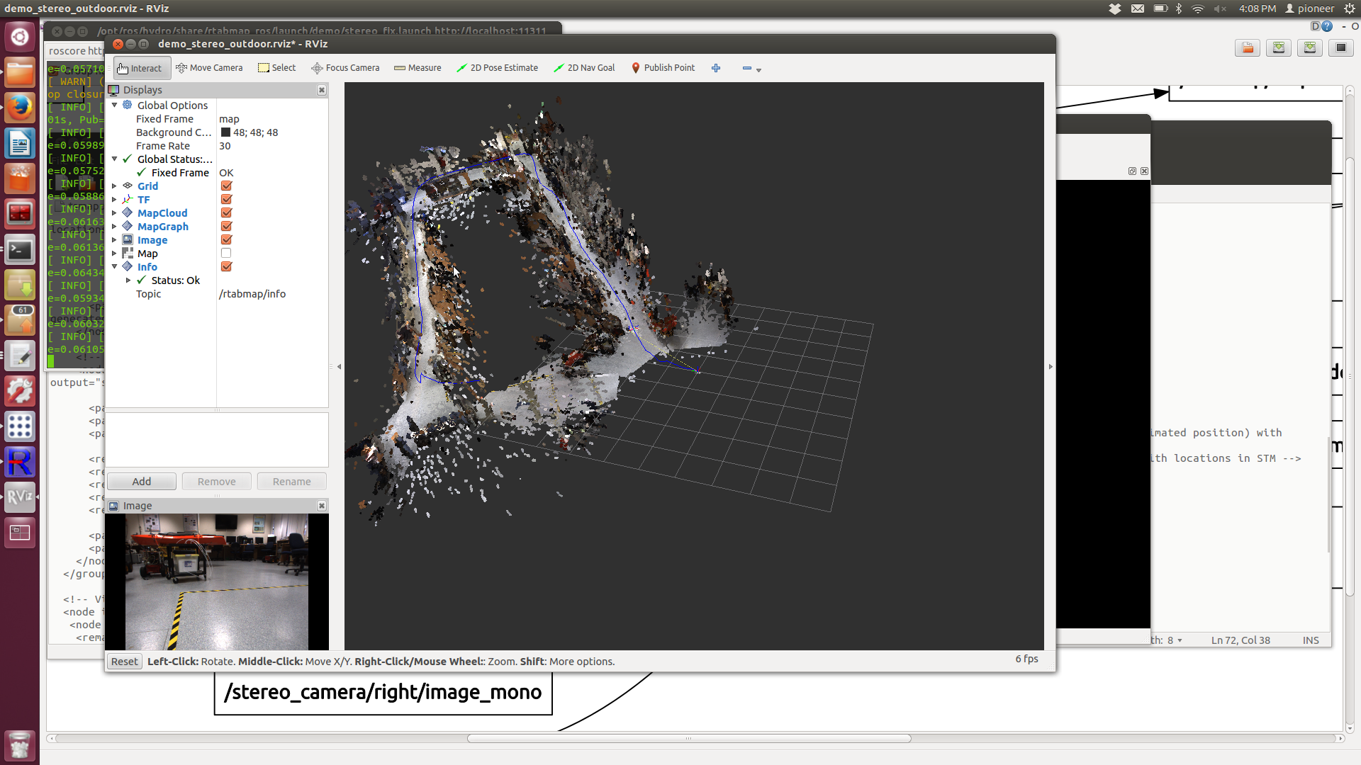This screenshot has width=1361, height=765.
Task: Click the blue plus add-tool icon
Action: click(x=716, y=68)
